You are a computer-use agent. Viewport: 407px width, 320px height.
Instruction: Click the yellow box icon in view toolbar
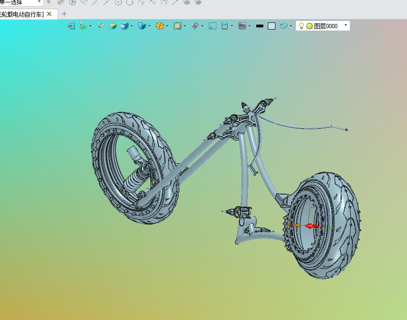112,26
